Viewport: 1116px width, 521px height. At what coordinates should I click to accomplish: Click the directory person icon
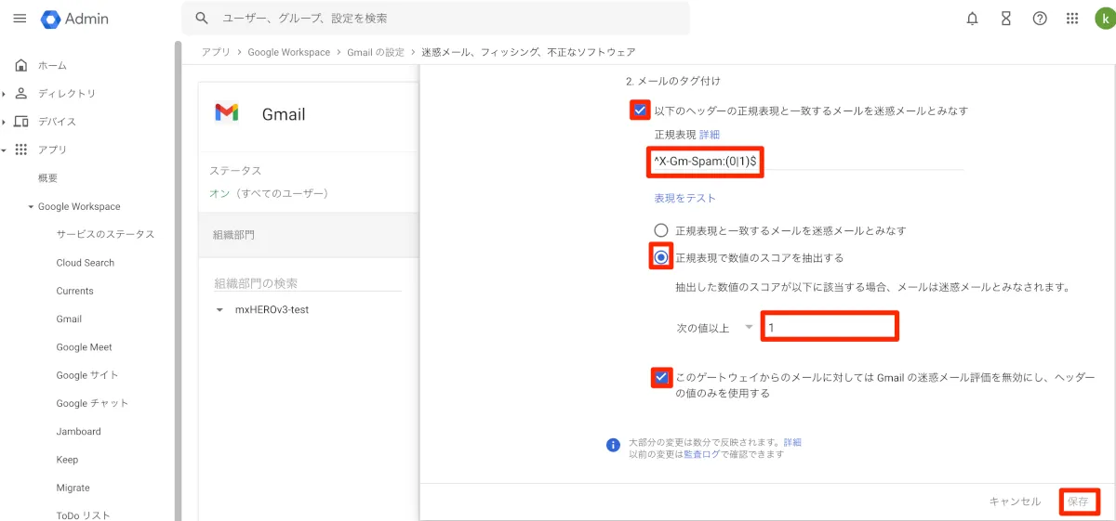pos(21,94)
